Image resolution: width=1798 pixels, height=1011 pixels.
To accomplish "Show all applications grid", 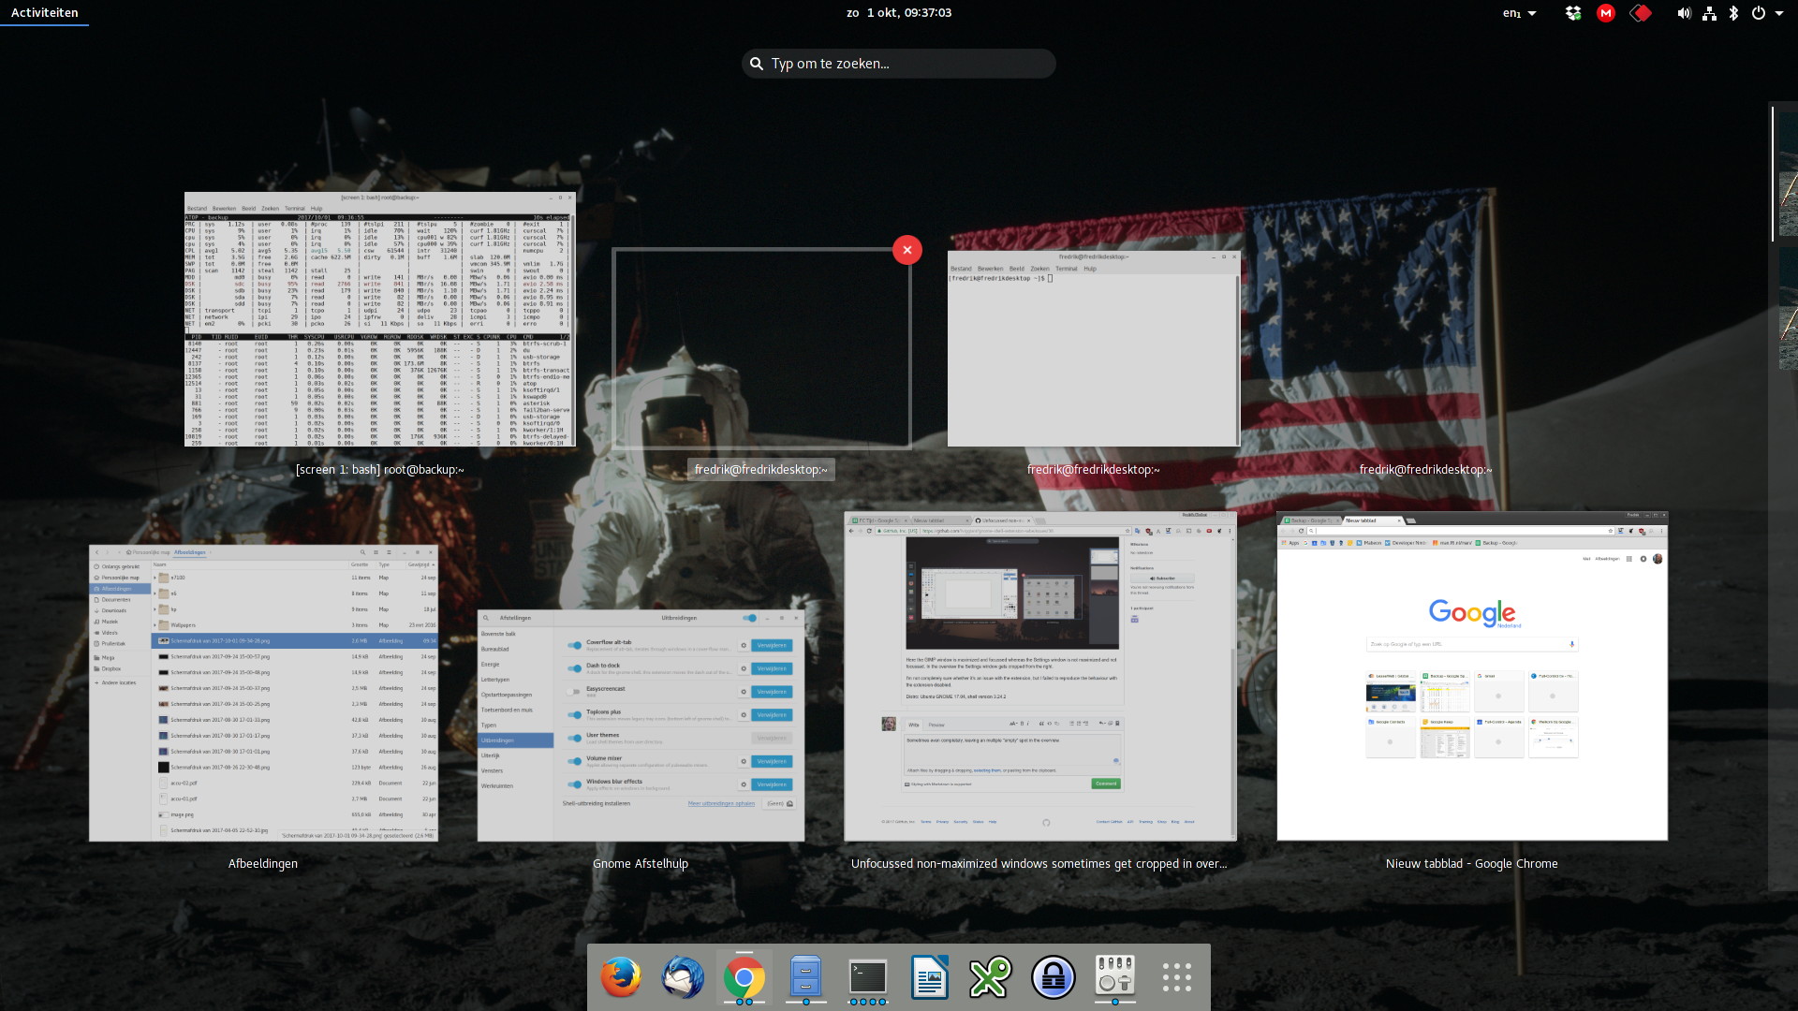I will point(1176,978).
